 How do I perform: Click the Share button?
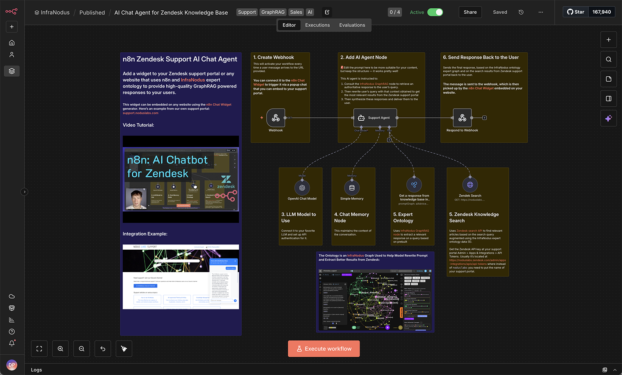pos(470,12)
